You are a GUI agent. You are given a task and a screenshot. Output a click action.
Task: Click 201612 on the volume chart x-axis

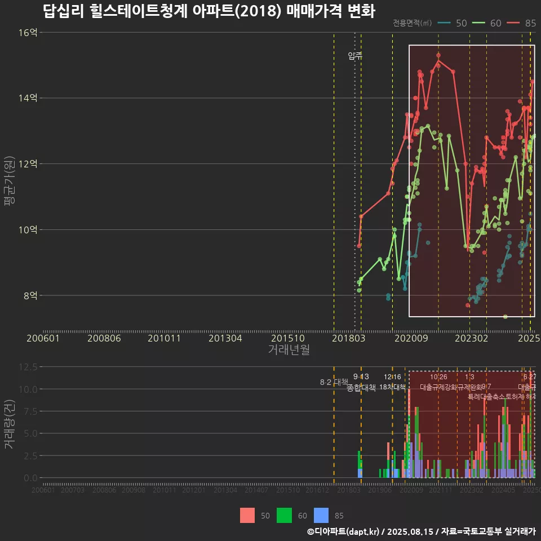(x=317, y=490)
